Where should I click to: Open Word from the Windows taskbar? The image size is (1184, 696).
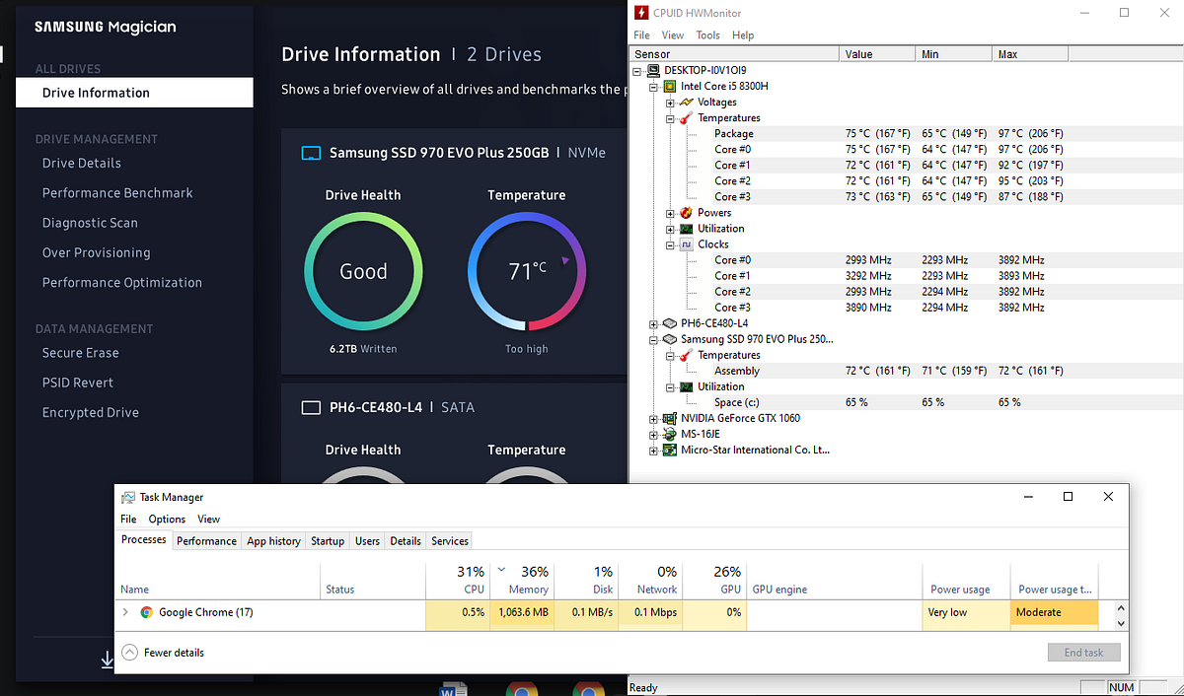[x=454, y=689]
